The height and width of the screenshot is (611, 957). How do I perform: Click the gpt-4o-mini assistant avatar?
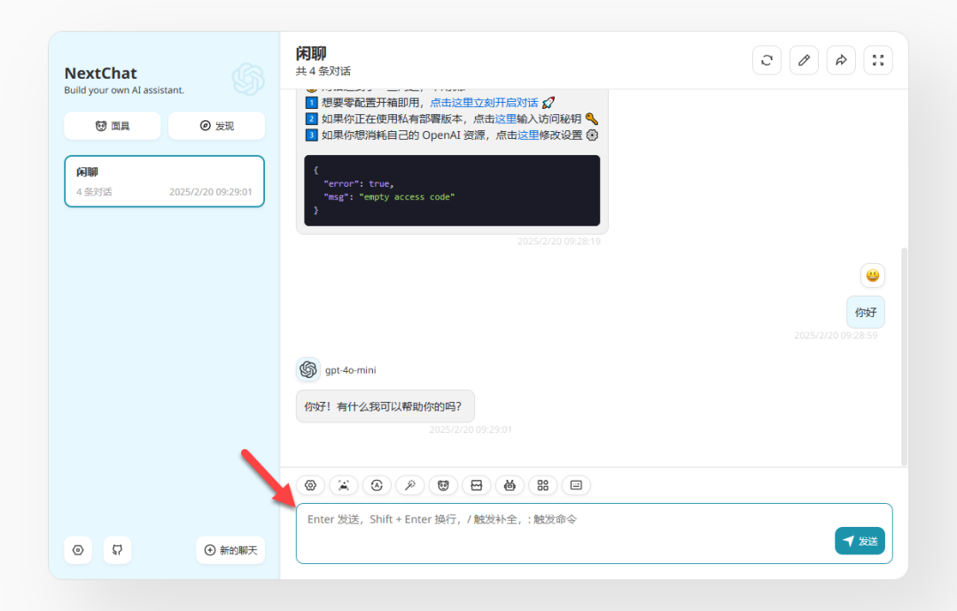(x=308, y=369)
